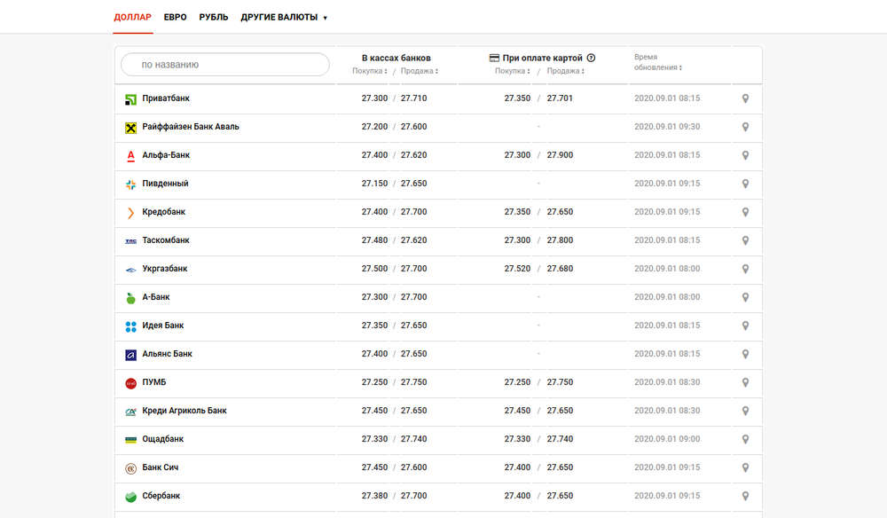Open the Идея Банк location pin
This screenshot has width=887, height=518.
[746, 326]
